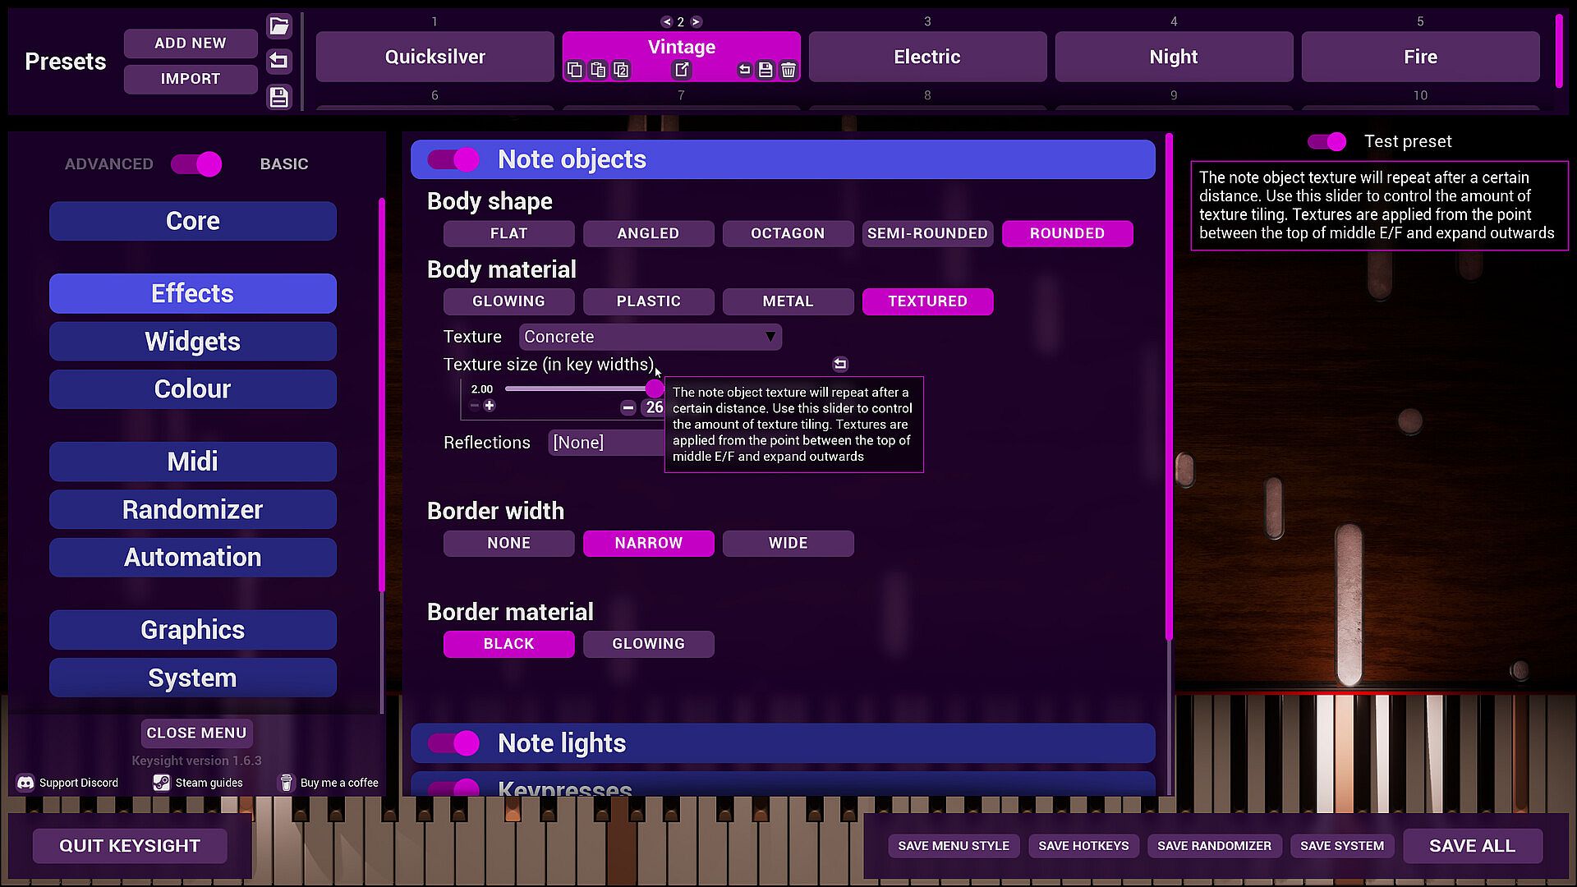Toggle the Test preset switch

point(1327,141)
